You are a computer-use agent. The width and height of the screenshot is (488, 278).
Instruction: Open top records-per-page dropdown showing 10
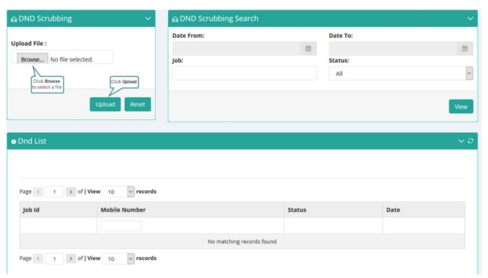pos(119,192)
